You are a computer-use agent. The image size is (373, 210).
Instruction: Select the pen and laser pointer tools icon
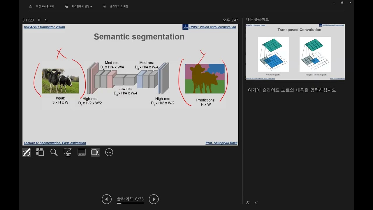point(27,152)
